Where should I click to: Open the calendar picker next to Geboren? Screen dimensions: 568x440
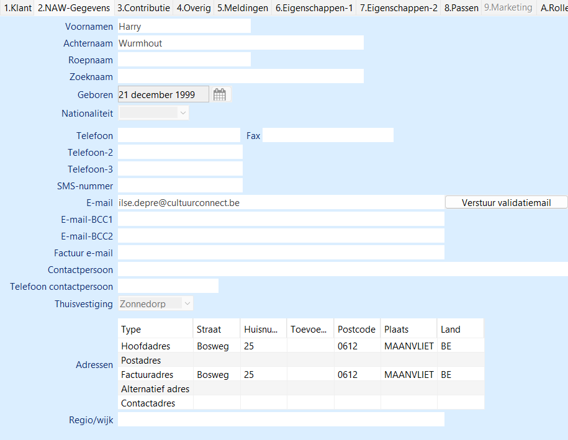pyautogui.click(x=220, y=95)
